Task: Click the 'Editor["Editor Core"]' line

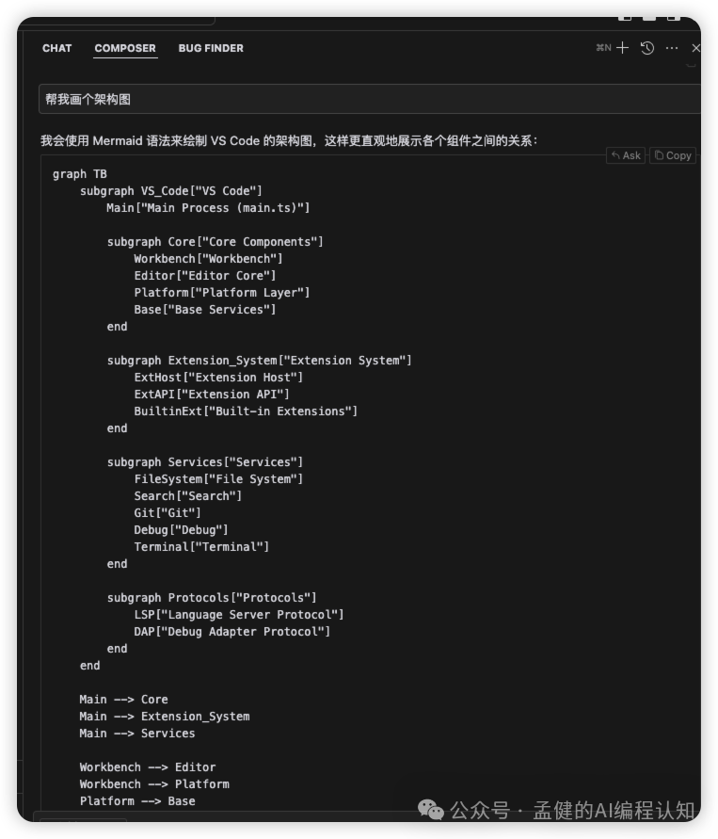Action: tap(205, 276)
